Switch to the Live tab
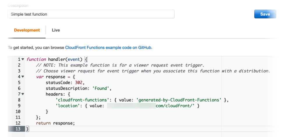Screen dimensions: 281x137 (56, 30)
